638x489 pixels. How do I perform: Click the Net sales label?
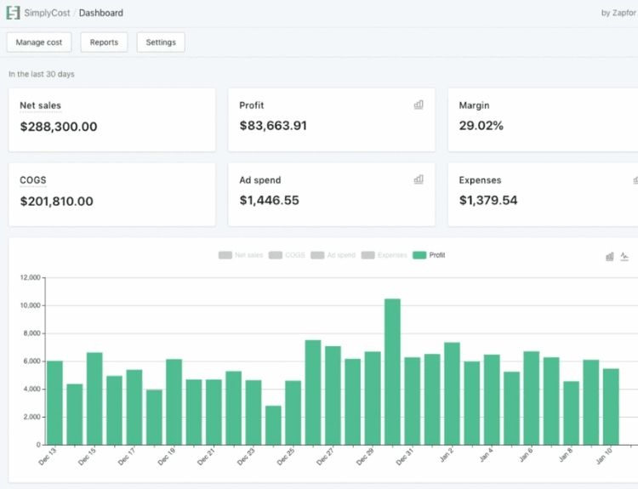[40, 105]
